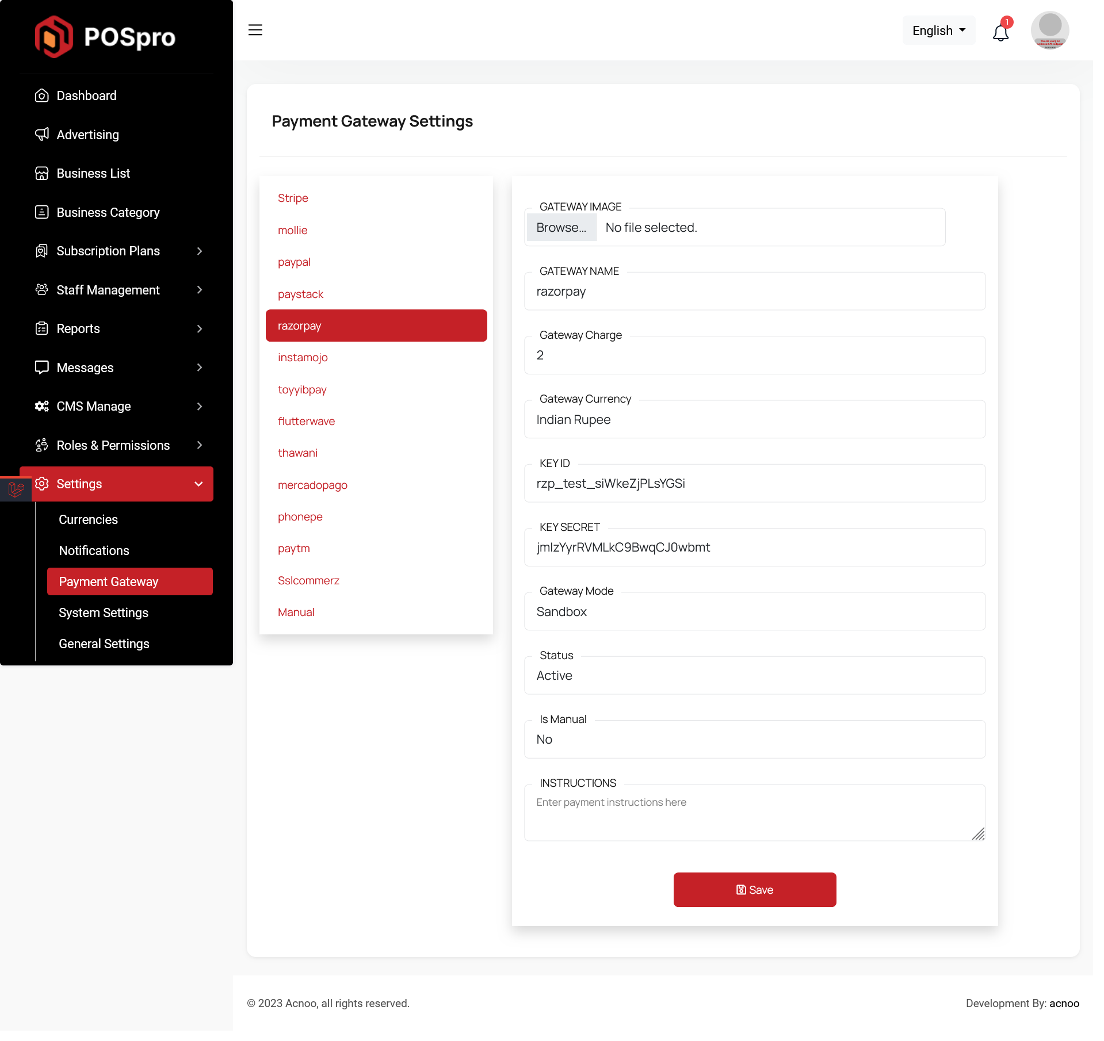Viewport: 1104px width, 1041px height.
Task: Click the POSpro logo
Action: [x=105, y=37]
